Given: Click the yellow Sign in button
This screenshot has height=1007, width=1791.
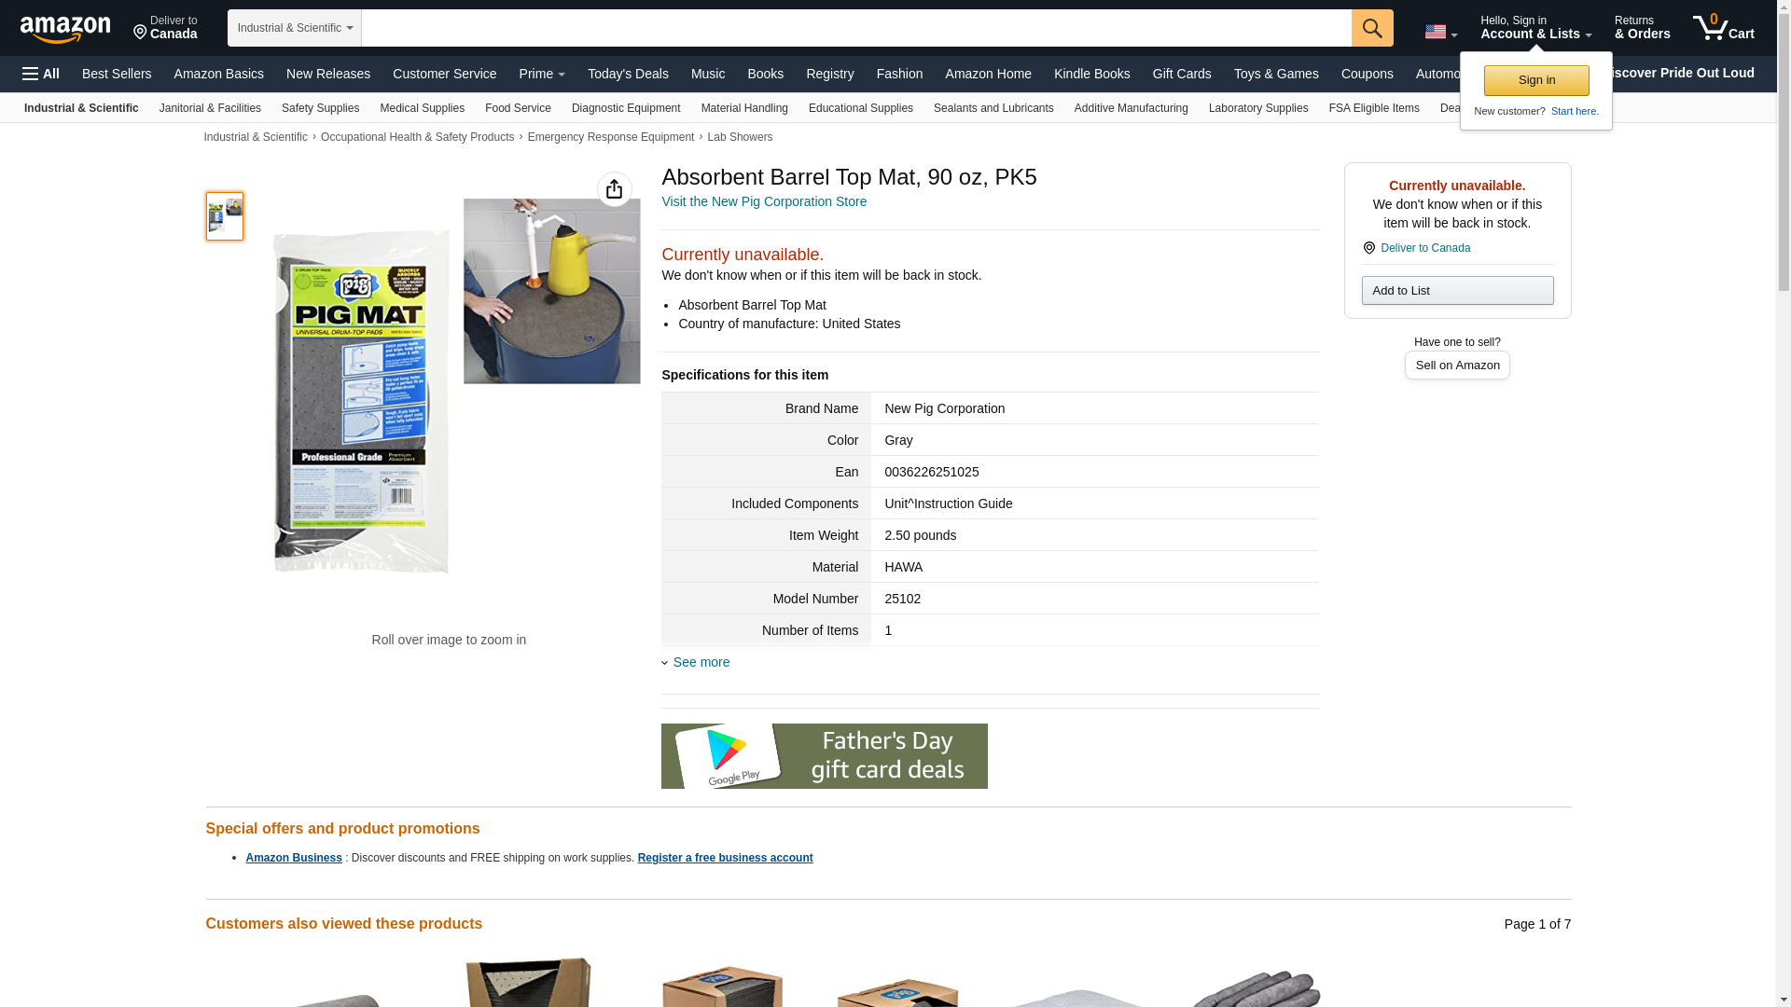Looking at the screenshot, I should (x=1536, y=80).
